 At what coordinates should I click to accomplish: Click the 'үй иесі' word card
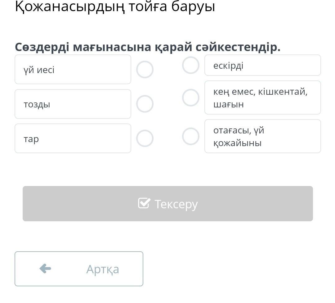[73, 70]
